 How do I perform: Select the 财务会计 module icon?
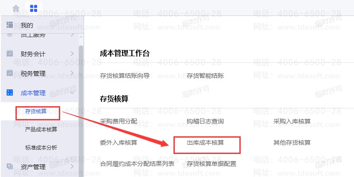pyautogui.click(x=10, y=54)
